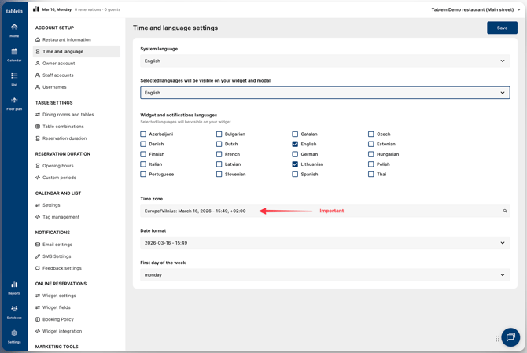Open Restaurant information menu item
The height and width of the screenshot is (353, 527).
tap(66, 39)
